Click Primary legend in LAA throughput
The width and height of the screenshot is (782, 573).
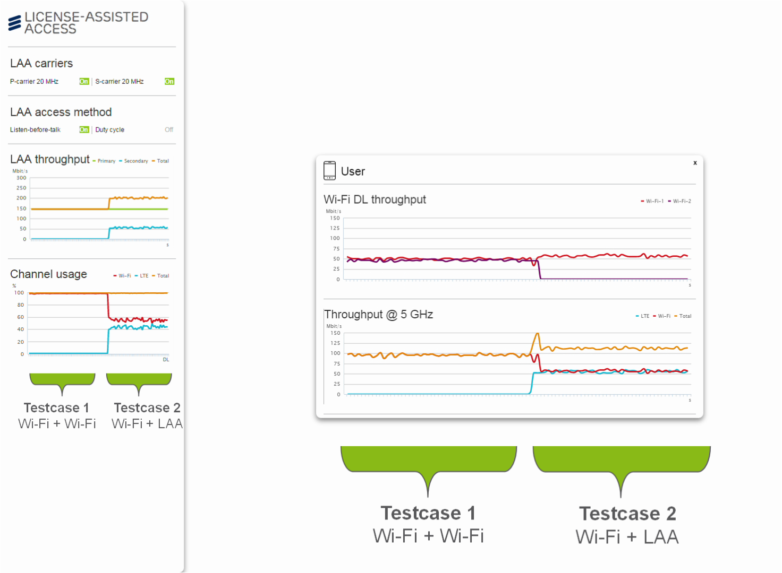[x=106, y=161]
